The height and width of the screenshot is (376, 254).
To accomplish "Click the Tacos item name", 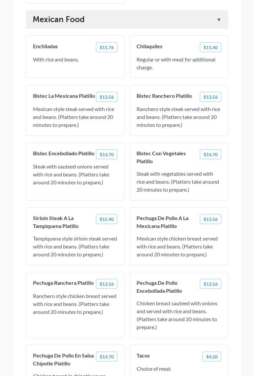I will click(x=143, y=356).
